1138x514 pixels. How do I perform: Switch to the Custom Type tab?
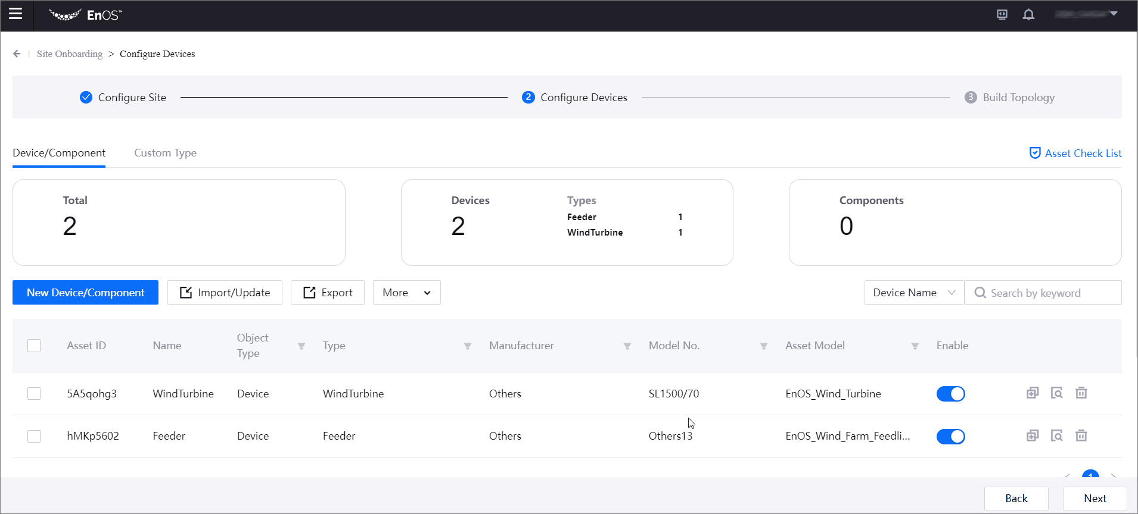(165, 153)
